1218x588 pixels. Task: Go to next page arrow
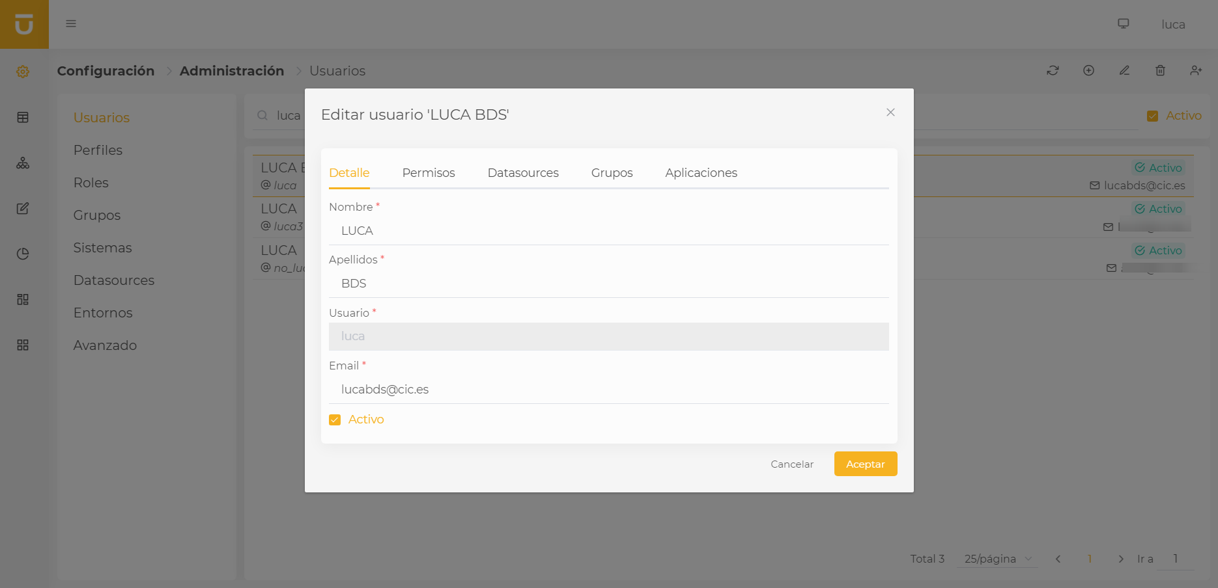[1120, 559]
